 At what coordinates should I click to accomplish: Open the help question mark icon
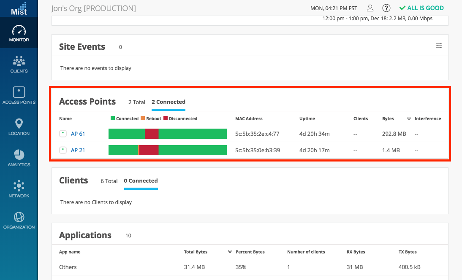(386, 8)
